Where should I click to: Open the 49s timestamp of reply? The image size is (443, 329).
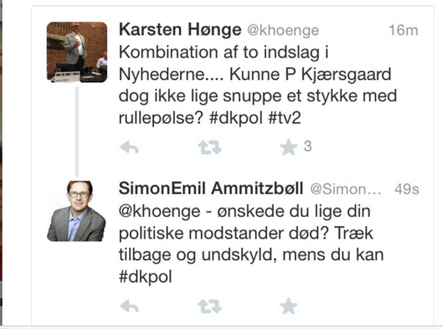[x=407, y=189]
